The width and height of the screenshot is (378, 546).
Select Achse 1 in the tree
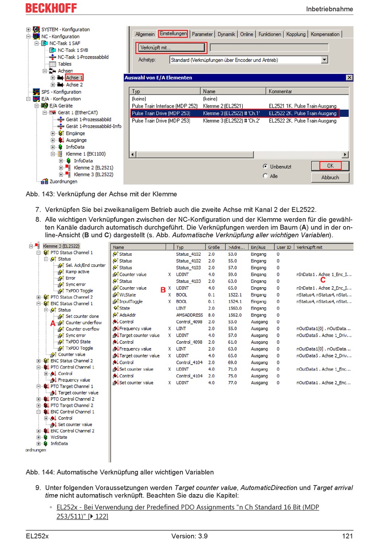click(x=74, y=78)
